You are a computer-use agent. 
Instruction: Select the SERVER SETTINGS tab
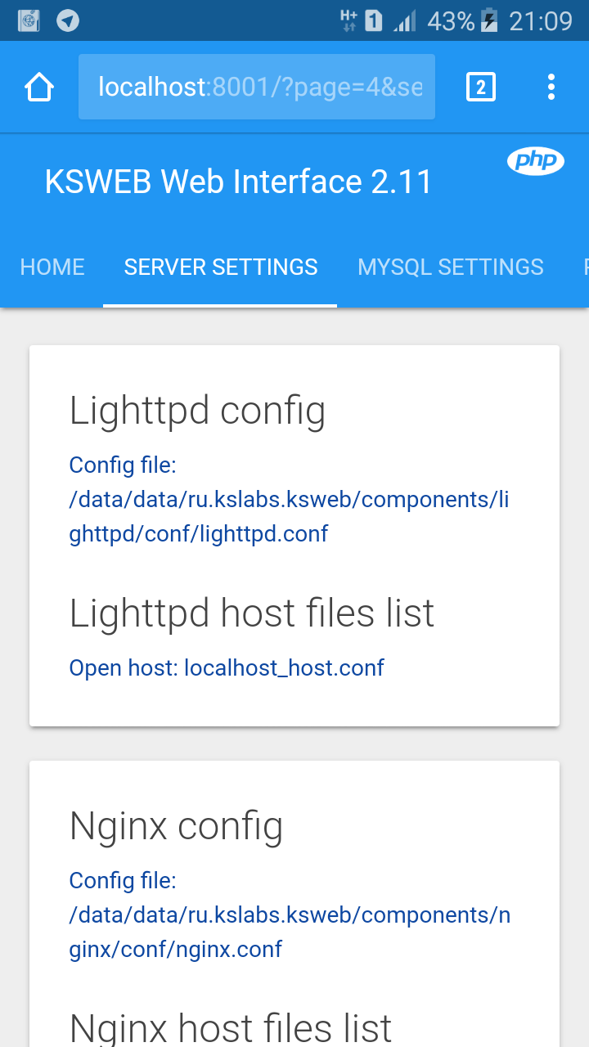click(x=221, y=267)
